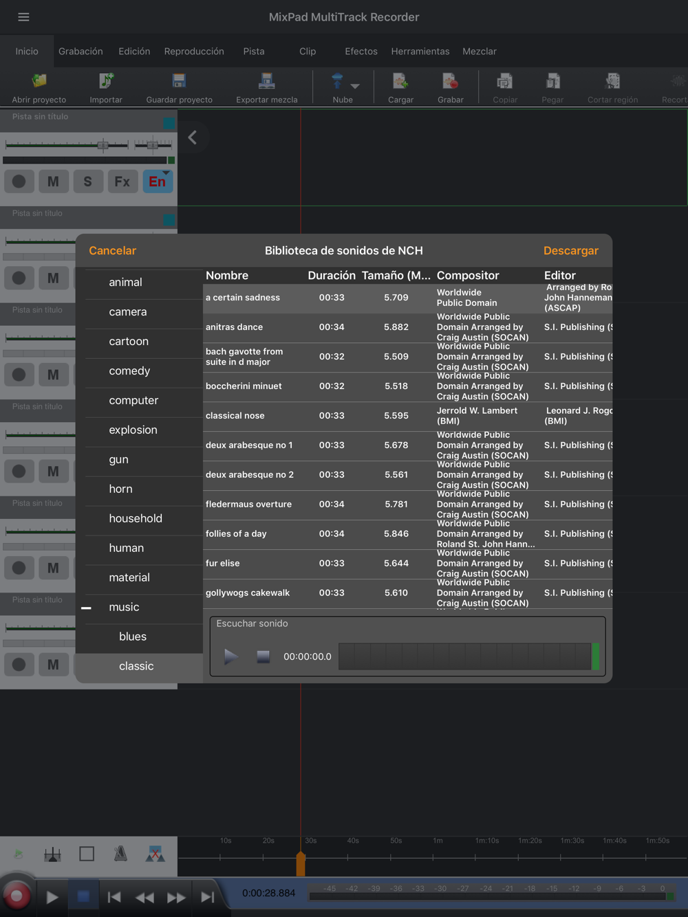This screenshot has height=917, width=688.
Task: Toggle Solo (S) on the first track
Action: pyautogui.click(x=87, y=181)
